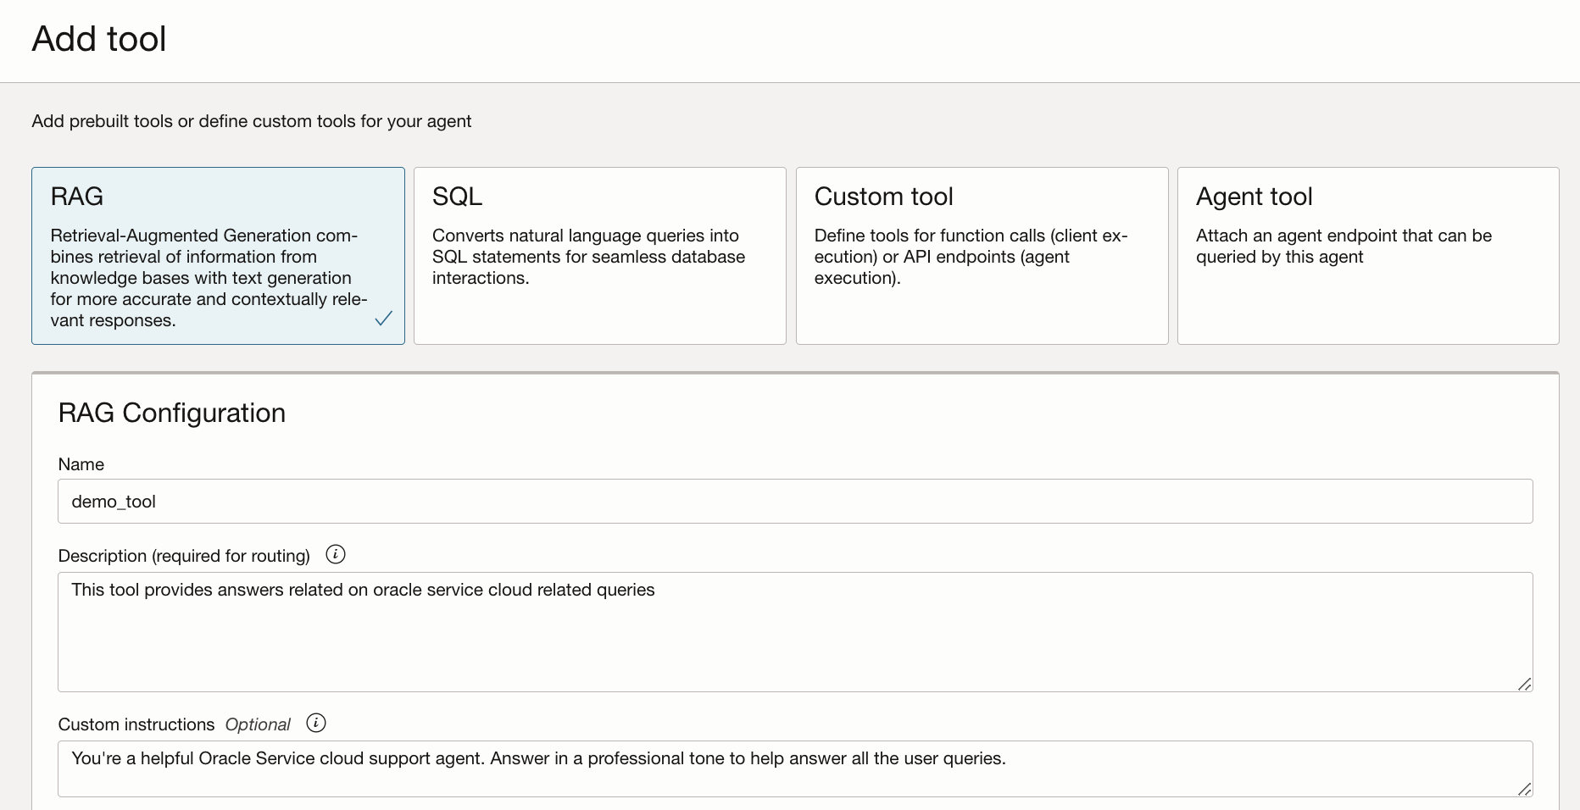Click the Description textarea resize handle
1580x810 pixels.
pos(1524,684)
